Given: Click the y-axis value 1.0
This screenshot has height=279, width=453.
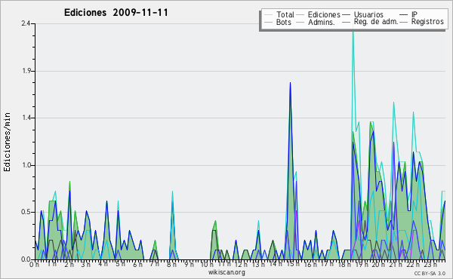Looking at the screenshot, I should click(x=26, y=165).
